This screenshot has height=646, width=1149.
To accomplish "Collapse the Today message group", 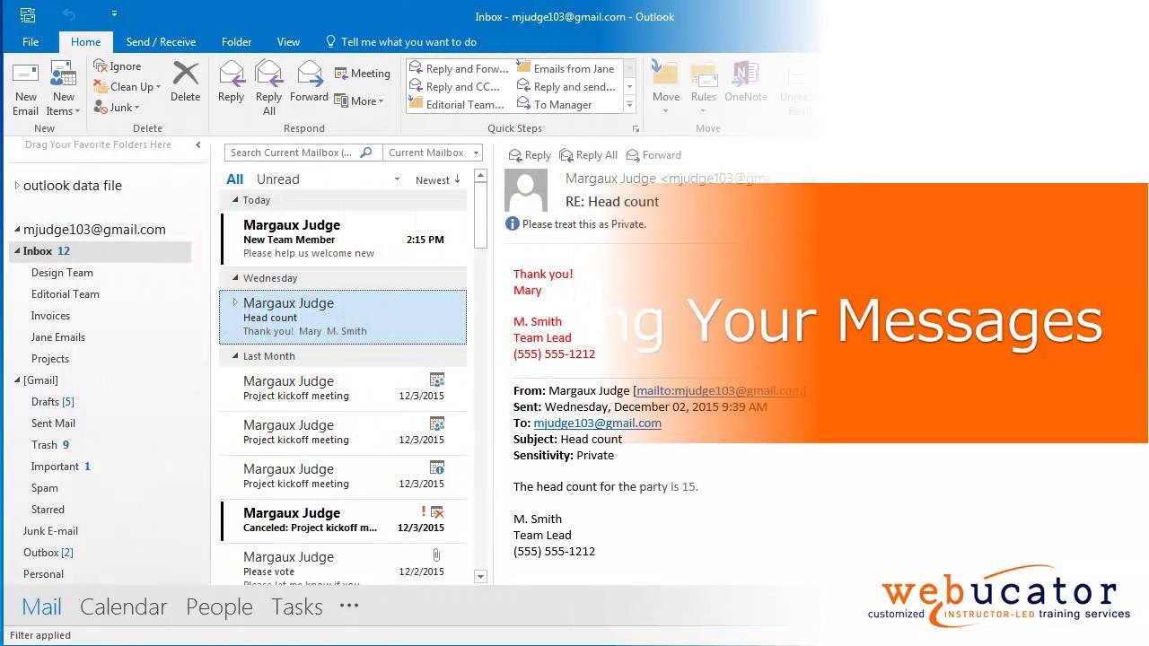I will (235, 200).
